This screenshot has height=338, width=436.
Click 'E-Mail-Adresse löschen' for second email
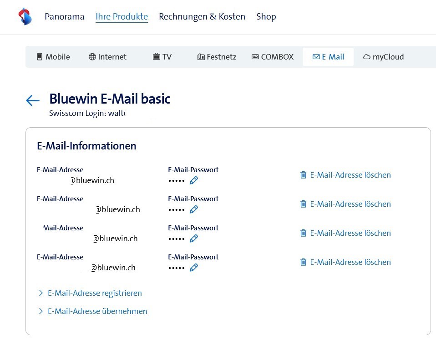[x=350, y=204]
